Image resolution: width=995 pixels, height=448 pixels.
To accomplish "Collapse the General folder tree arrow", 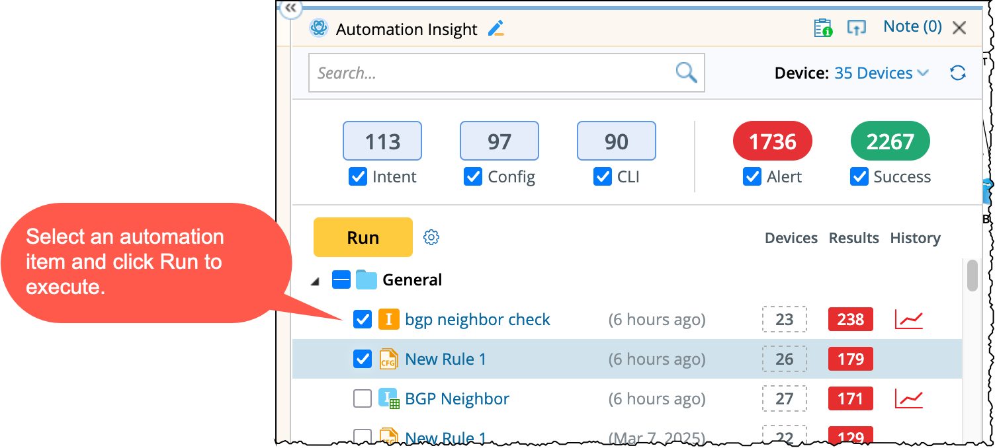I will tap(316, 281).
